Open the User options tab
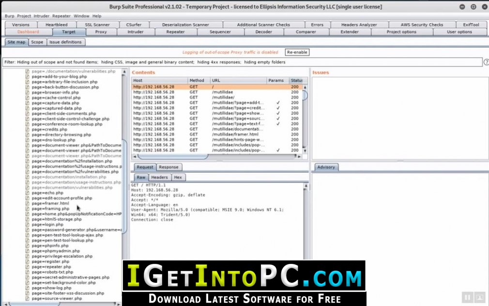Viewport: 489px width, 306px height. [x=459, y=32]
